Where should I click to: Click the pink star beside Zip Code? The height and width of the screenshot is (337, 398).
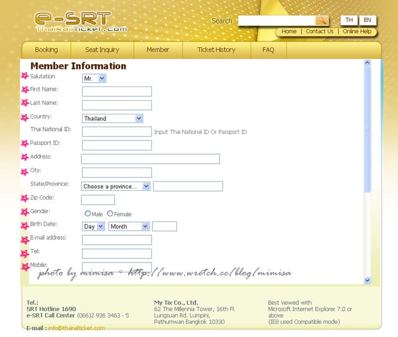[25, 198]
